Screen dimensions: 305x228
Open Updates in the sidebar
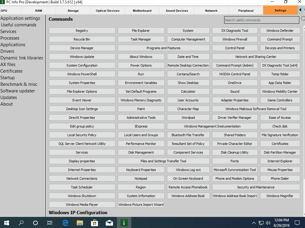(x=9, y=97)
